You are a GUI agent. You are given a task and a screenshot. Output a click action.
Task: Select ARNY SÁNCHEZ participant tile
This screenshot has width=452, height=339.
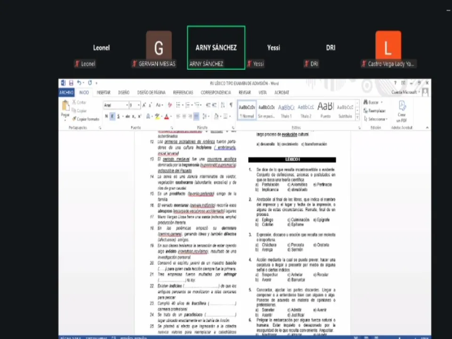tap(216, 48)
